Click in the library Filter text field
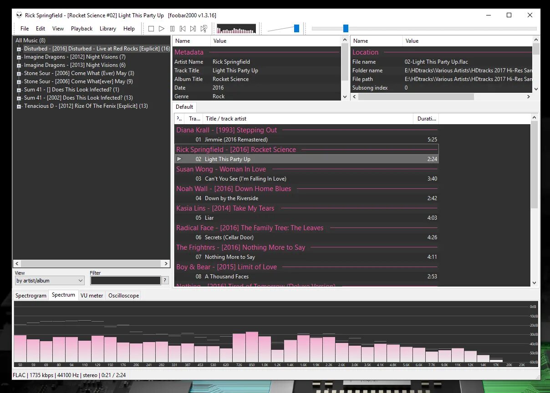This screenshot has height=393, width=550. pos(126,281)
